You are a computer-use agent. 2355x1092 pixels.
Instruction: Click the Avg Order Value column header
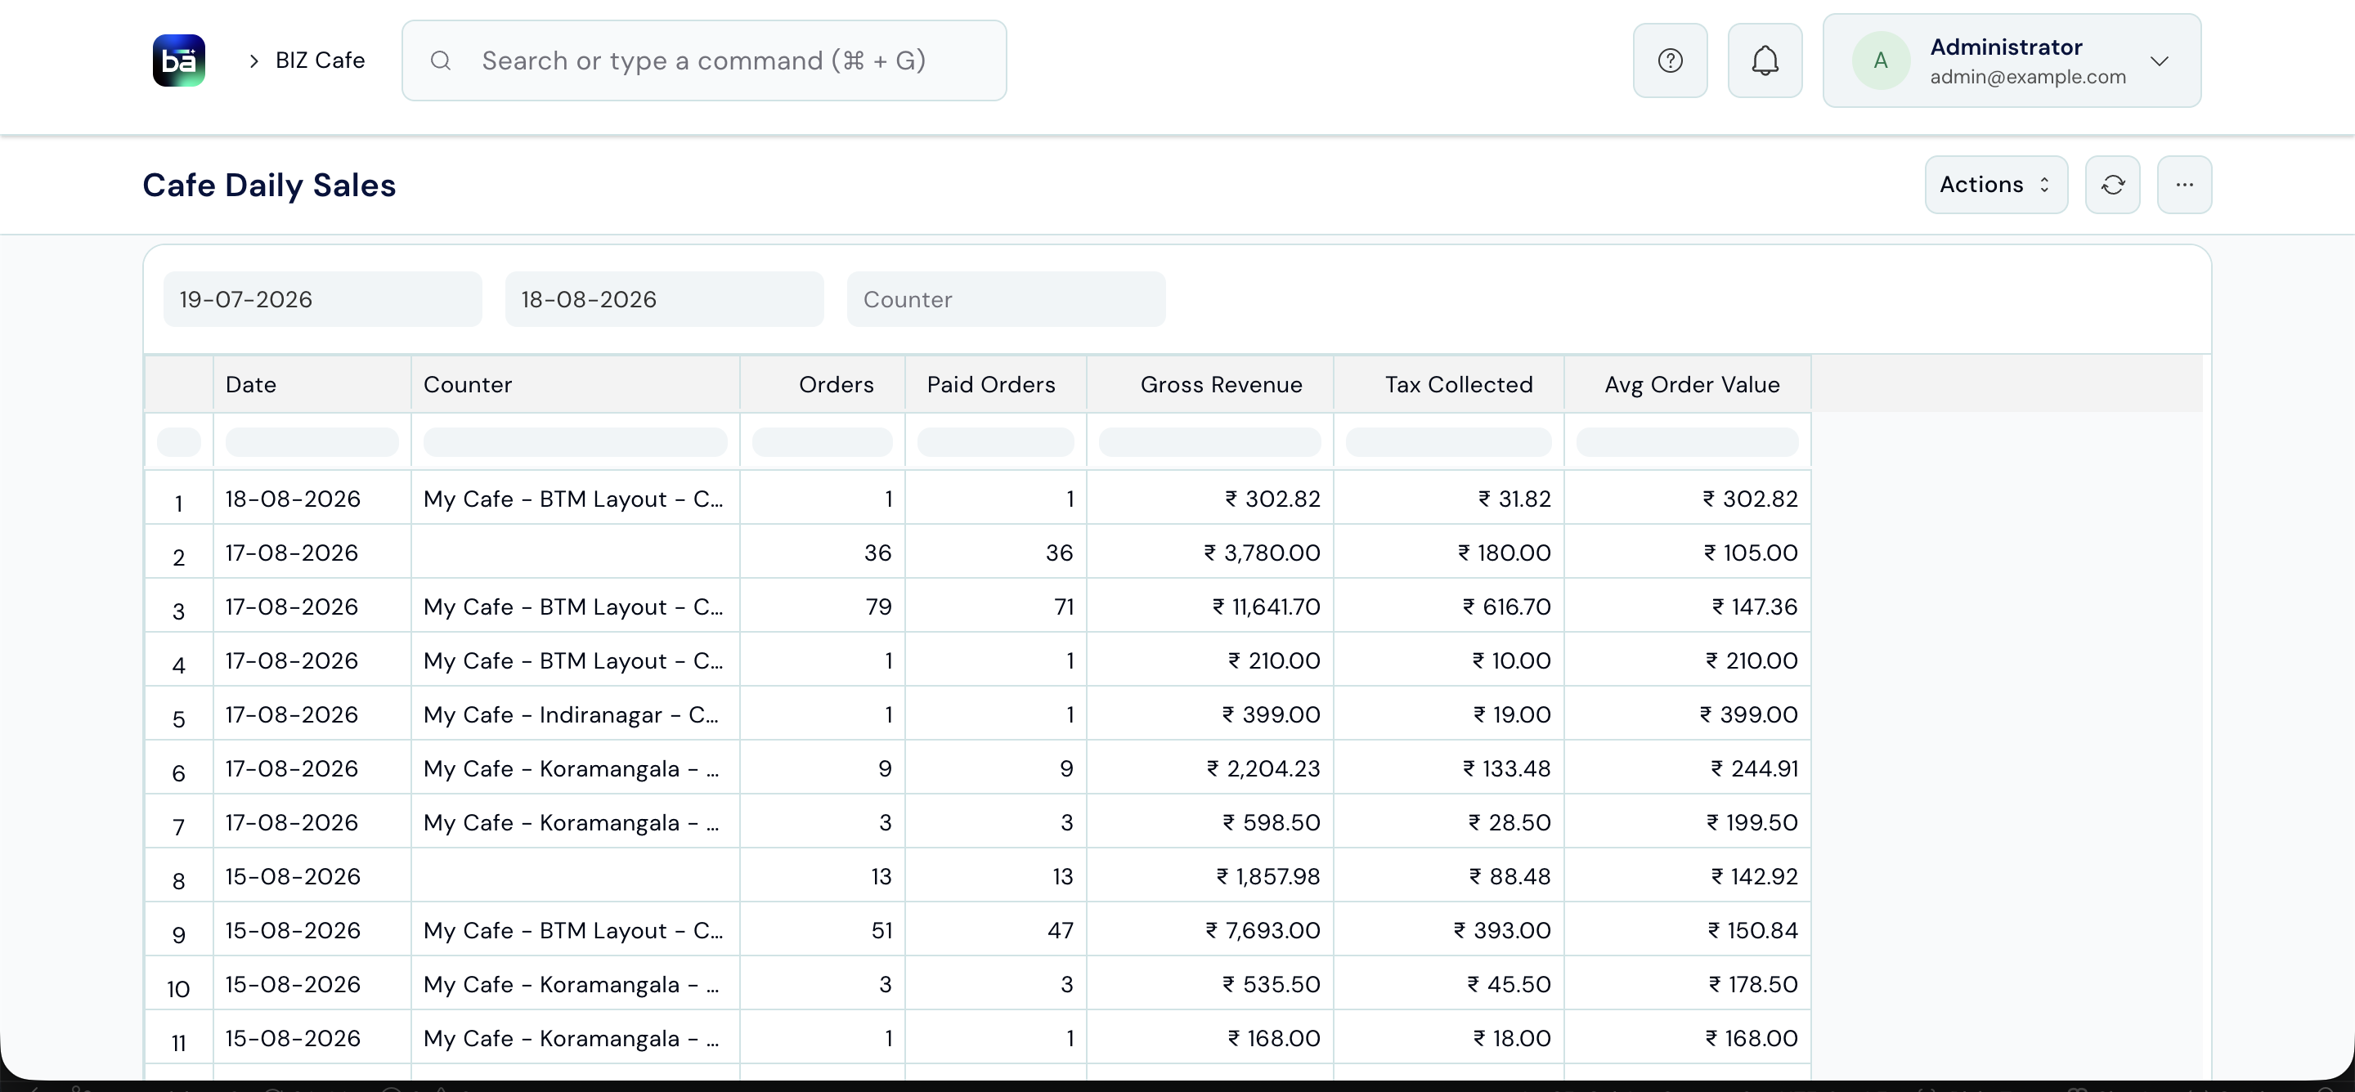tap(1688, 385)
